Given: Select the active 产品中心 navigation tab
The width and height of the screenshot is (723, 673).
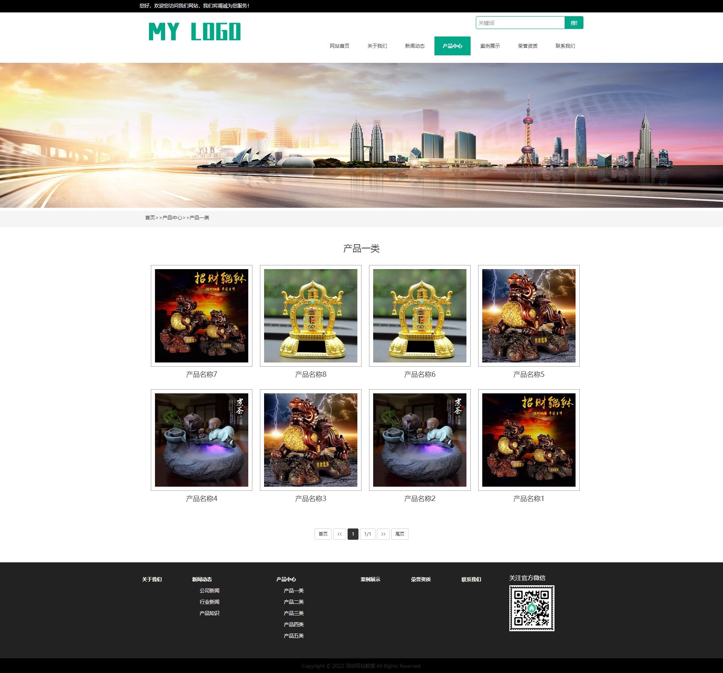Looking at the screenshot, I should [x=452, y=46].
